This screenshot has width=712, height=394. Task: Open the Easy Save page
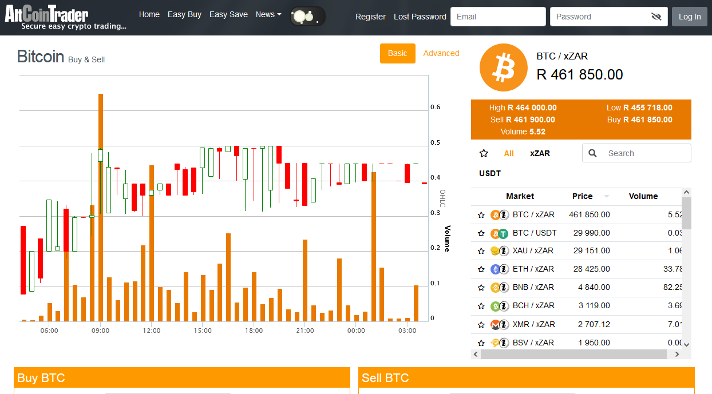[x=228, y=14]
